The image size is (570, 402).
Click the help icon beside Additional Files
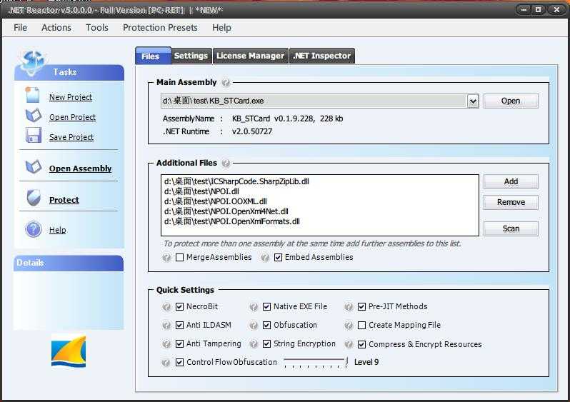[226, 164]
